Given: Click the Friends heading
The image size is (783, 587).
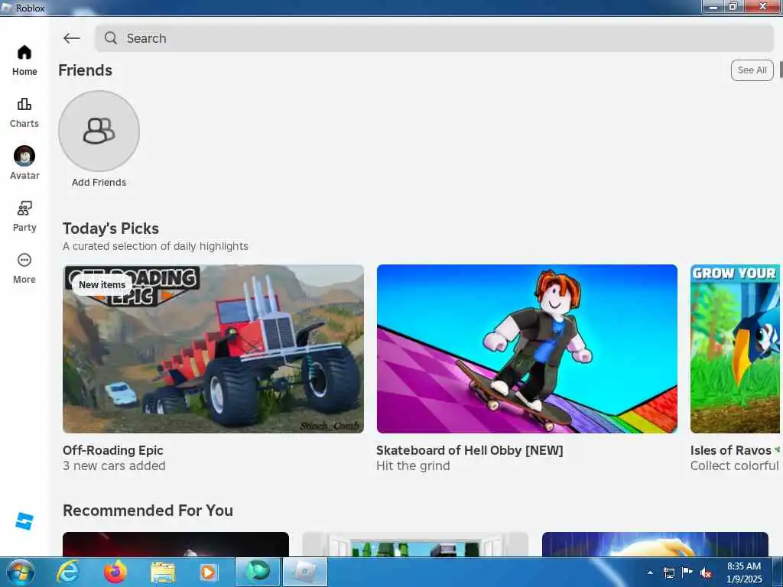Looking at the screenshot, I should point(86,70).
